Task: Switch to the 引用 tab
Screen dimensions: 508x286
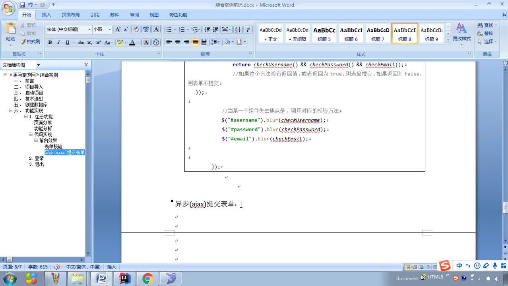Action: [x=95, y=15]
